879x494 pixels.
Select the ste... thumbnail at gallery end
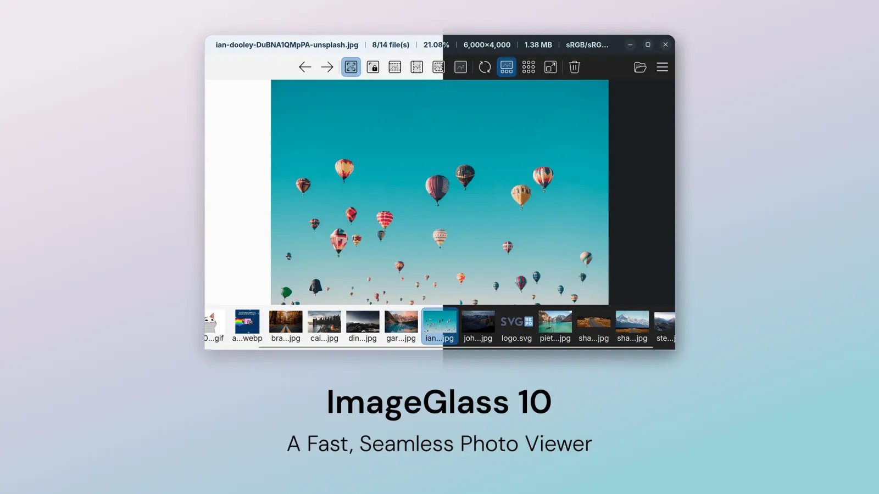(x=664, y=326)
